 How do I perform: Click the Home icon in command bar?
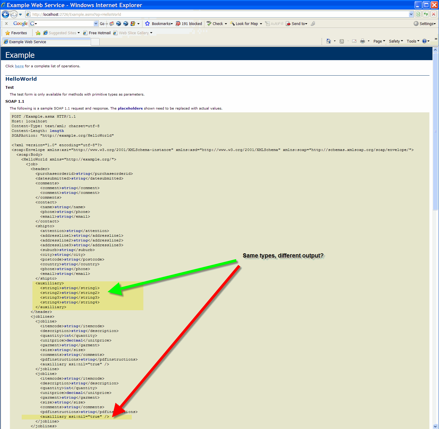328,41
